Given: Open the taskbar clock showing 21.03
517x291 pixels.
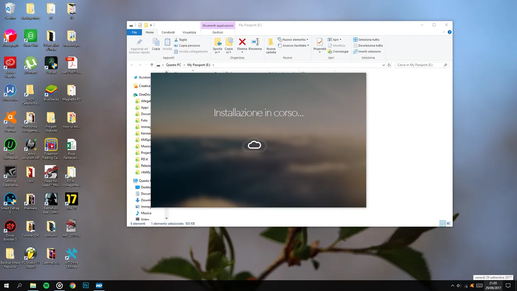Looking at the screenshot, I should 493,285.
